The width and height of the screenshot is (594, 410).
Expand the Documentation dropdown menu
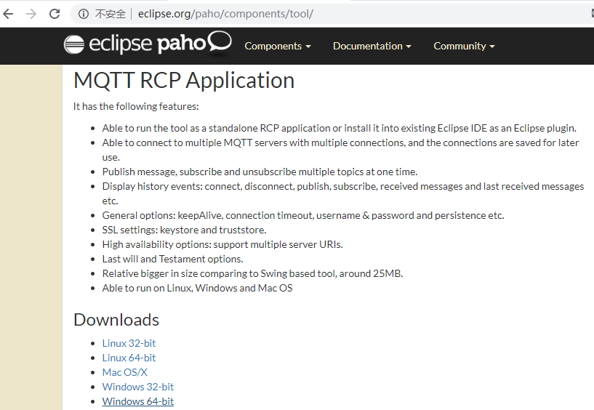(372, 47)
